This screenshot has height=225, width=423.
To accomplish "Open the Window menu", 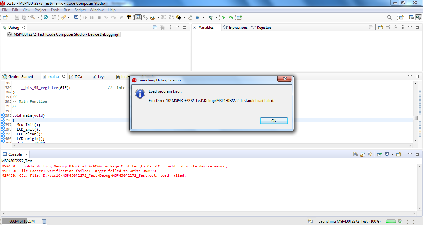I will click(x=97, y=10).
